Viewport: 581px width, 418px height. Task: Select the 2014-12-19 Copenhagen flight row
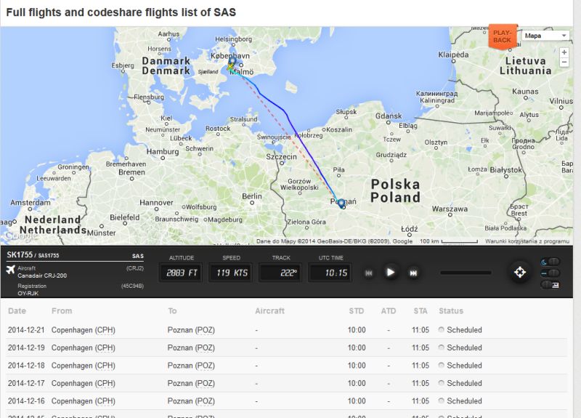pyautogui.click(x=218, y=347)
